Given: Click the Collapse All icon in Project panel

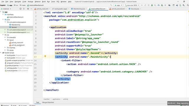Looking at the screenshot, I should click(24, 9).
